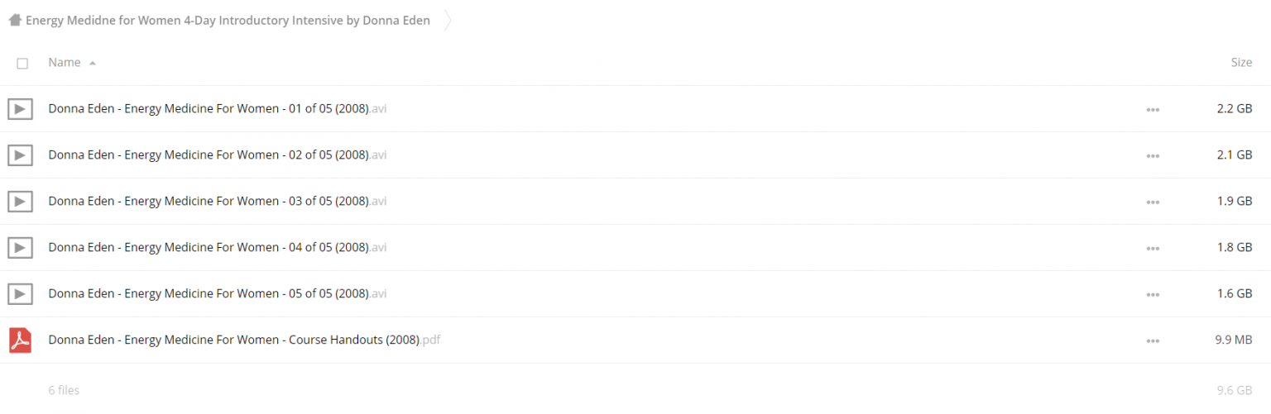Click video icon for part 01 of 05
The width and height of the screenshot is (1271, 414).
pyautogui.click(x=20, y=108)
